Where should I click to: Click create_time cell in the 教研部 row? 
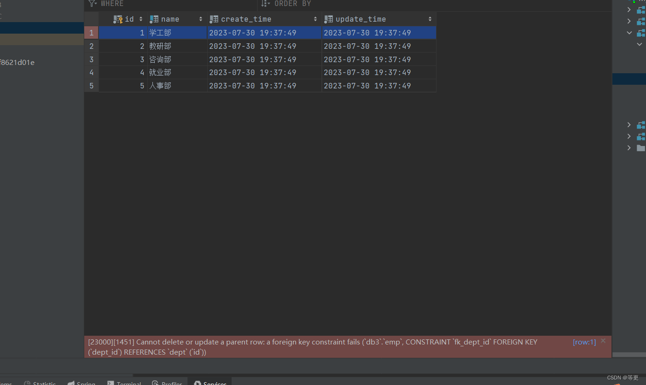264,46
